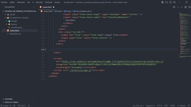Click unsaved dot on index.html tab

coord(54,7)
